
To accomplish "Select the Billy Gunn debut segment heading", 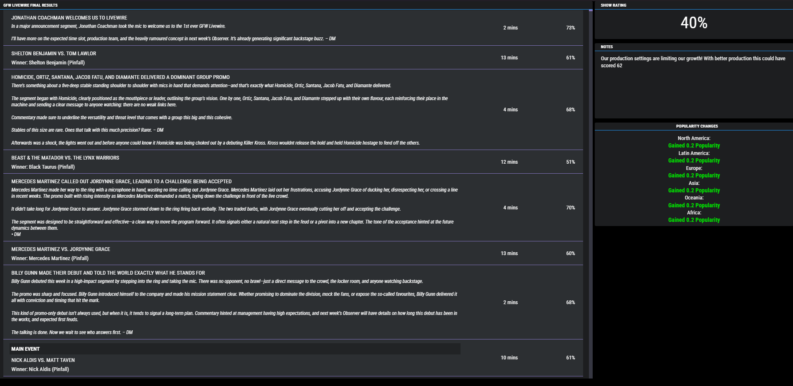I will [x=108, y=273].
